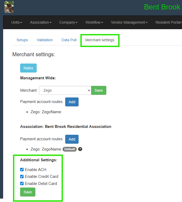The height and width of the screenshot is (202, 182).
Task: Open the Company dropdown menu
Action: (x=68, y=23)
